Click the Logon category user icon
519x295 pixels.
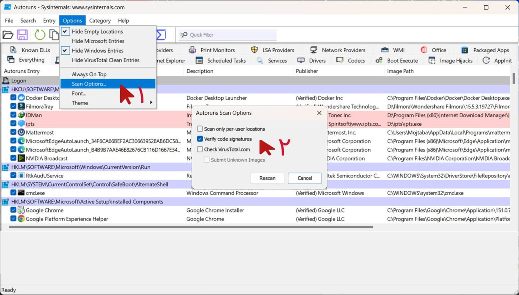(x=6, y=80)
